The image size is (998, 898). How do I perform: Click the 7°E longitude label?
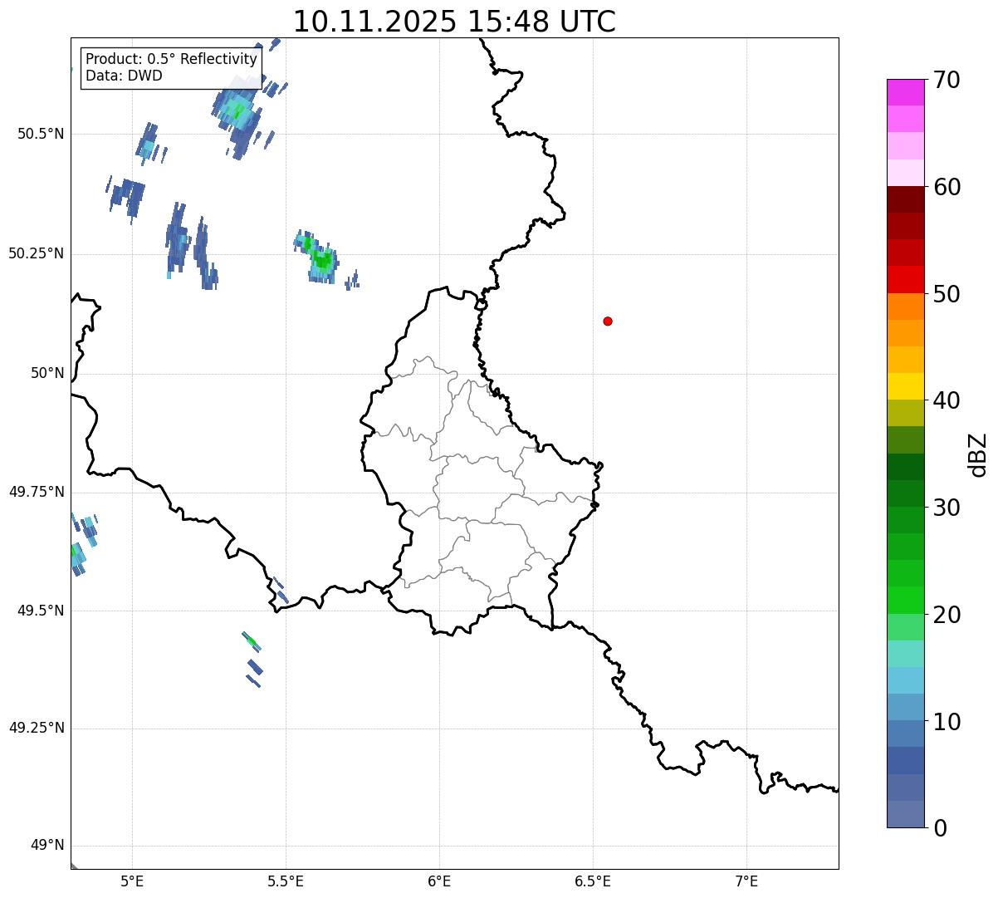[746, 881]
